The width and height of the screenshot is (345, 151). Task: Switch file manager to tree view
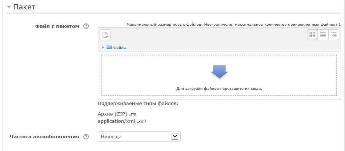[x=334, y=35]
